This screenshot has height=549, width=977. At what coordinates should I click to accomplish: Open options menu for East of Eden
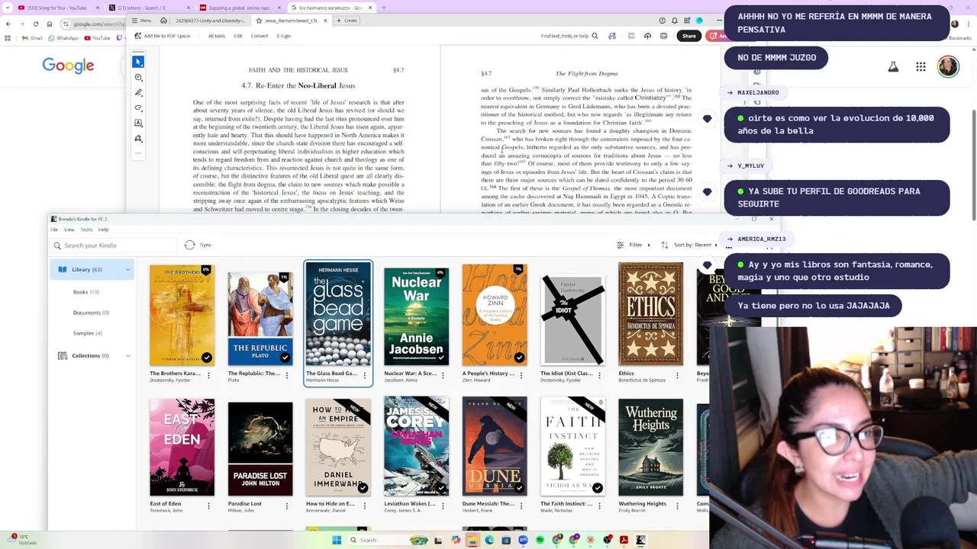(208, 506)
